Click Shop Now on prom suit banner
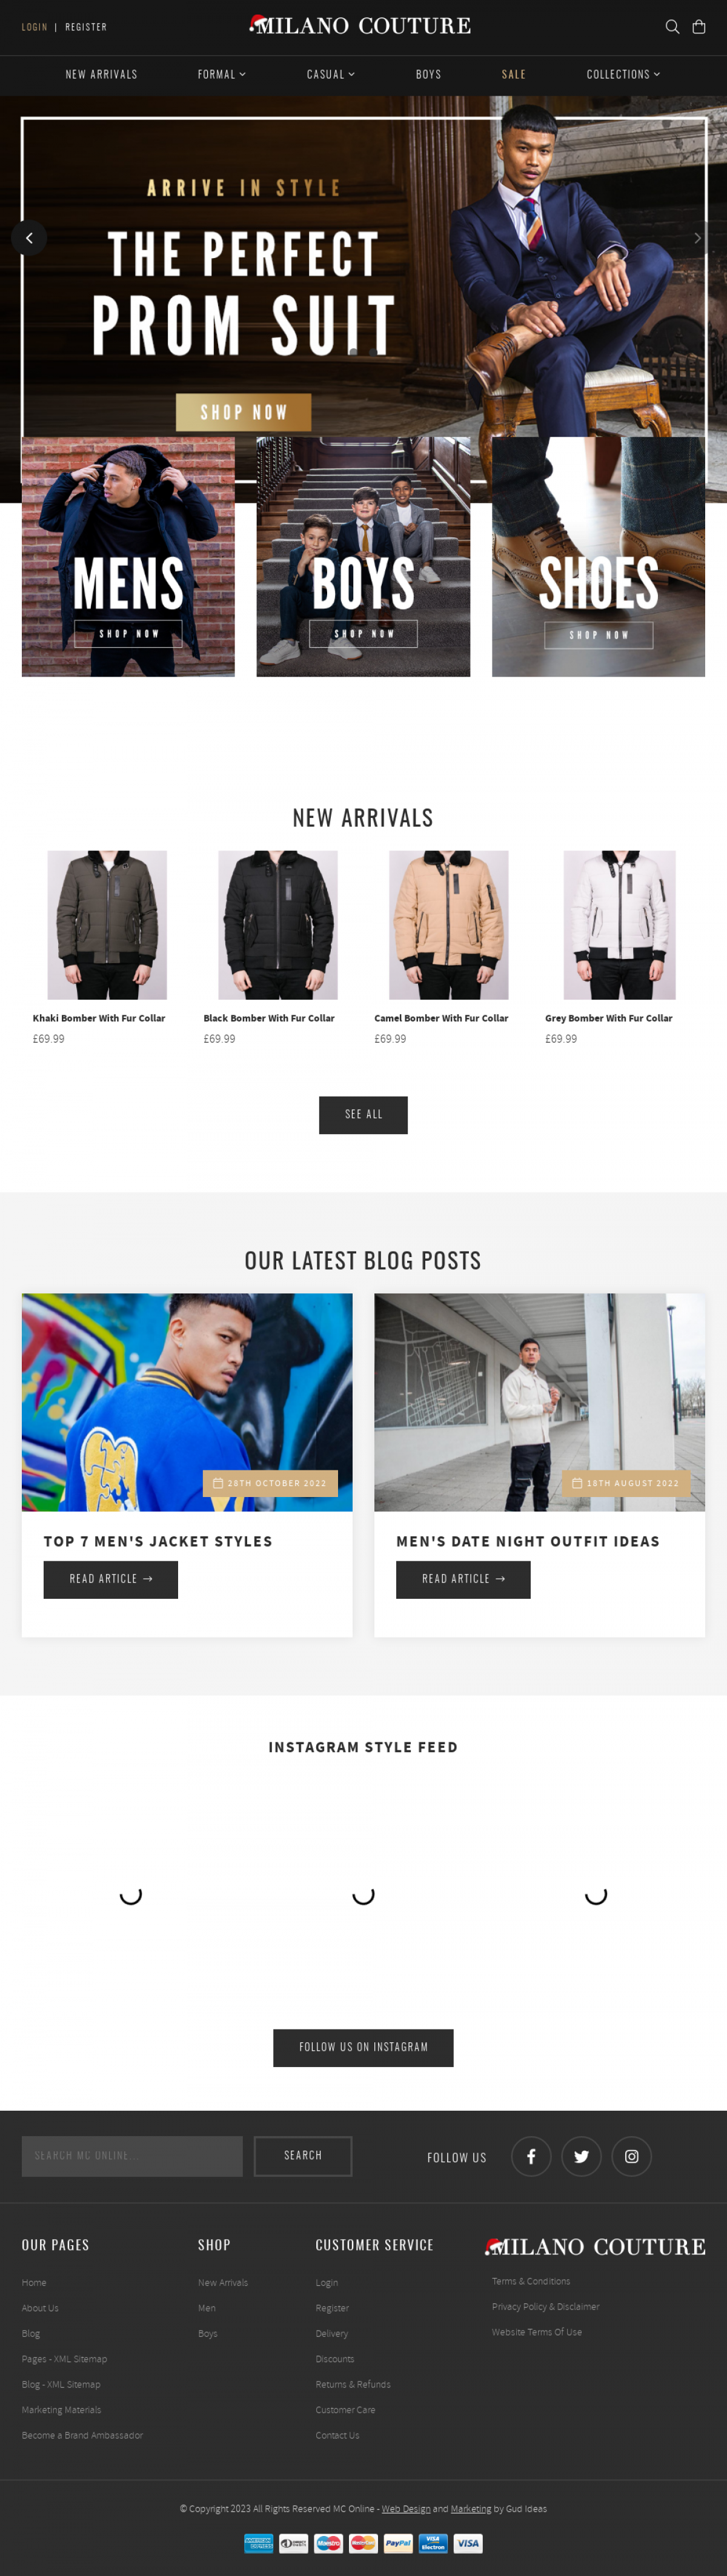Viewport: 727px width, 2576px height. pyautogui.click(x=243, y=412)
